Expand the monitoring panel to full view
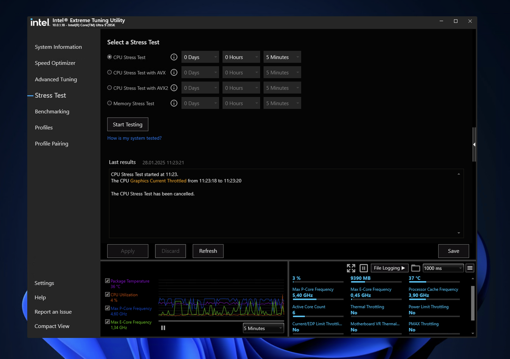This screenshot has height=359, width=510. 351,268
